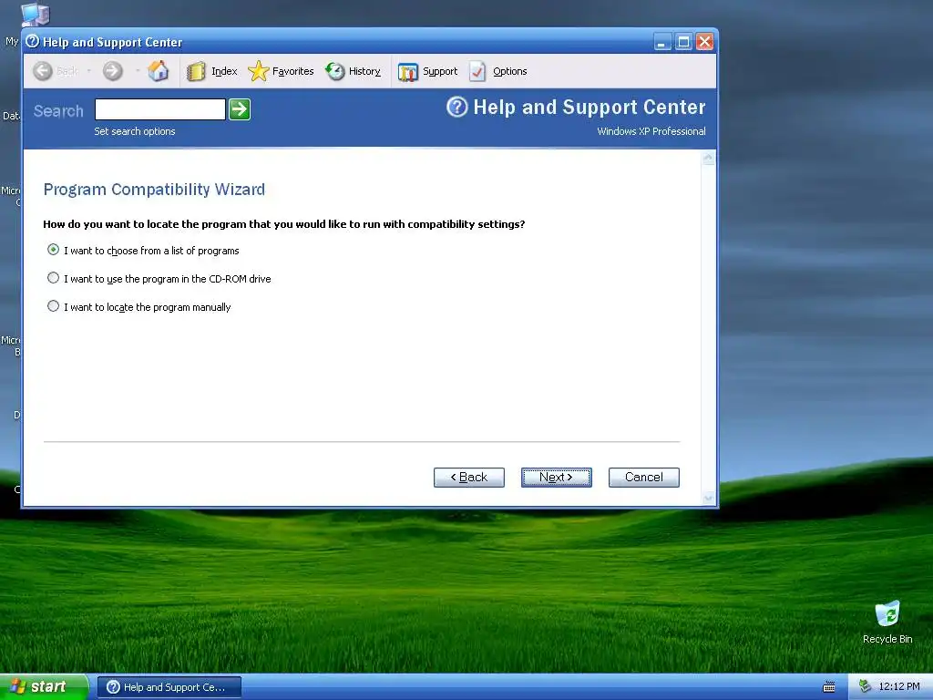Click the scrollbar up arrow
The height and width of the screenshot is (700, 933).
click(708, 159)
